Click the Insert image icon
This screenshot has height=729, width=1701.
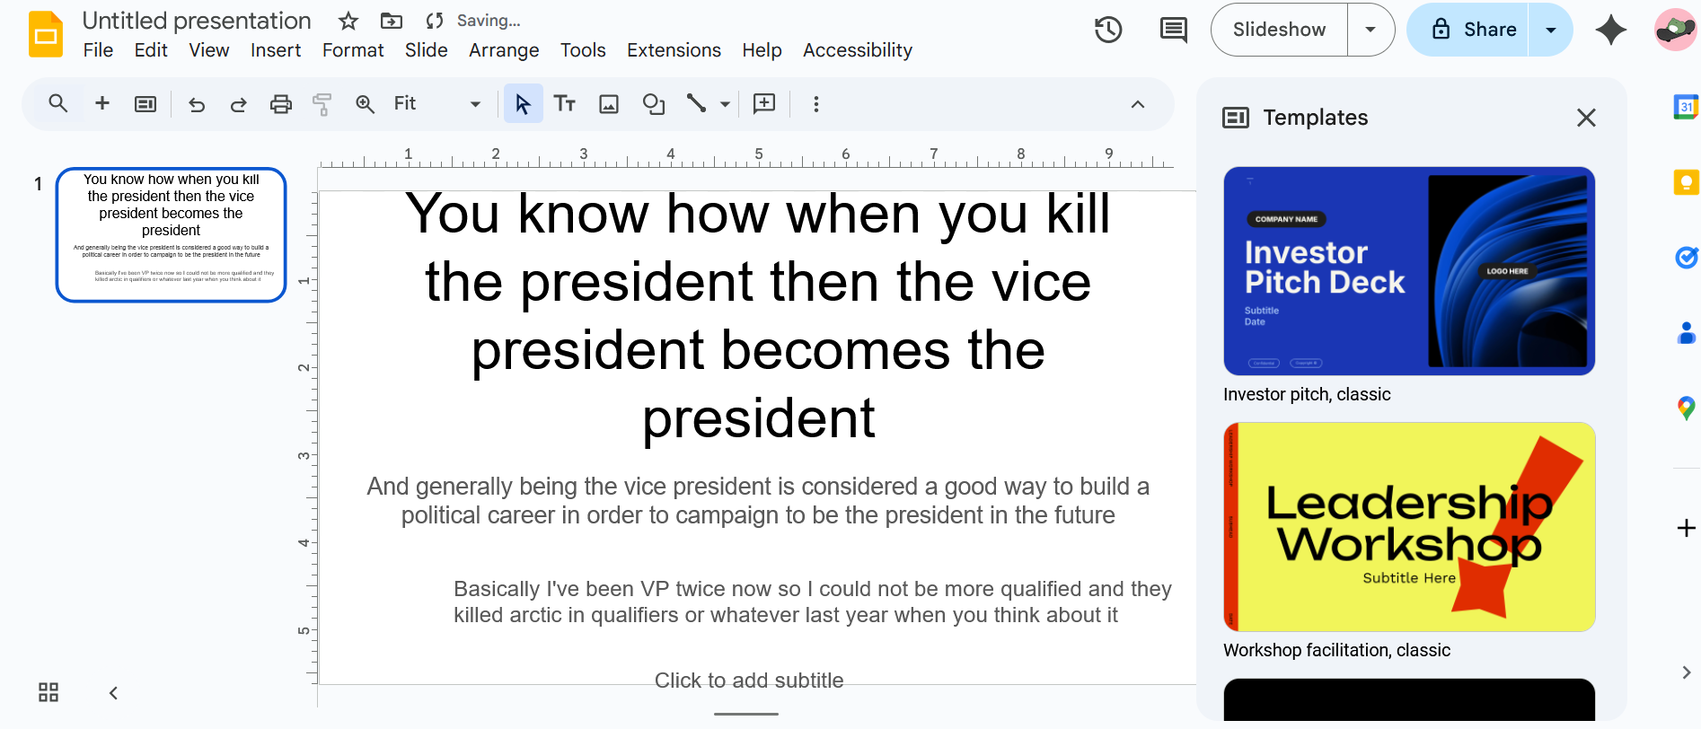(609, 104)
